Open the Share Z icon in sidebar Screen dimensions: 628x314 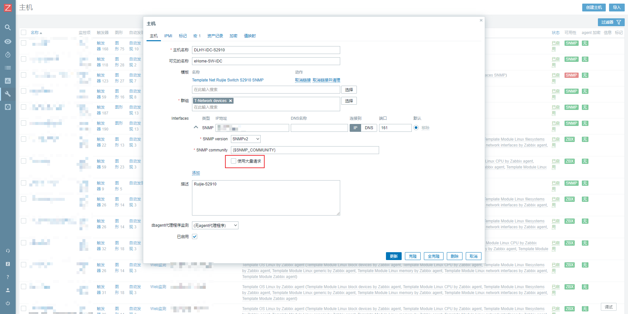pos(8,264)
